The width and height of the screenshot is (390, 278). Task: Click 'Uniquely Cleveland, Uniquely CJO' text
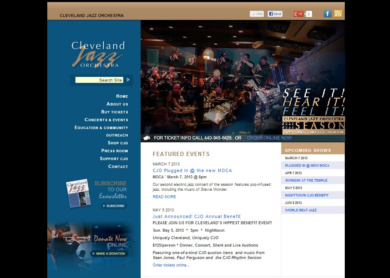tap(185, 238)
